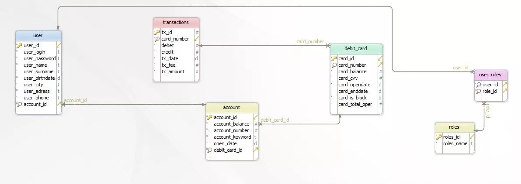Click magnifier icon beside card_number in debit_card

tap(334, 65)
